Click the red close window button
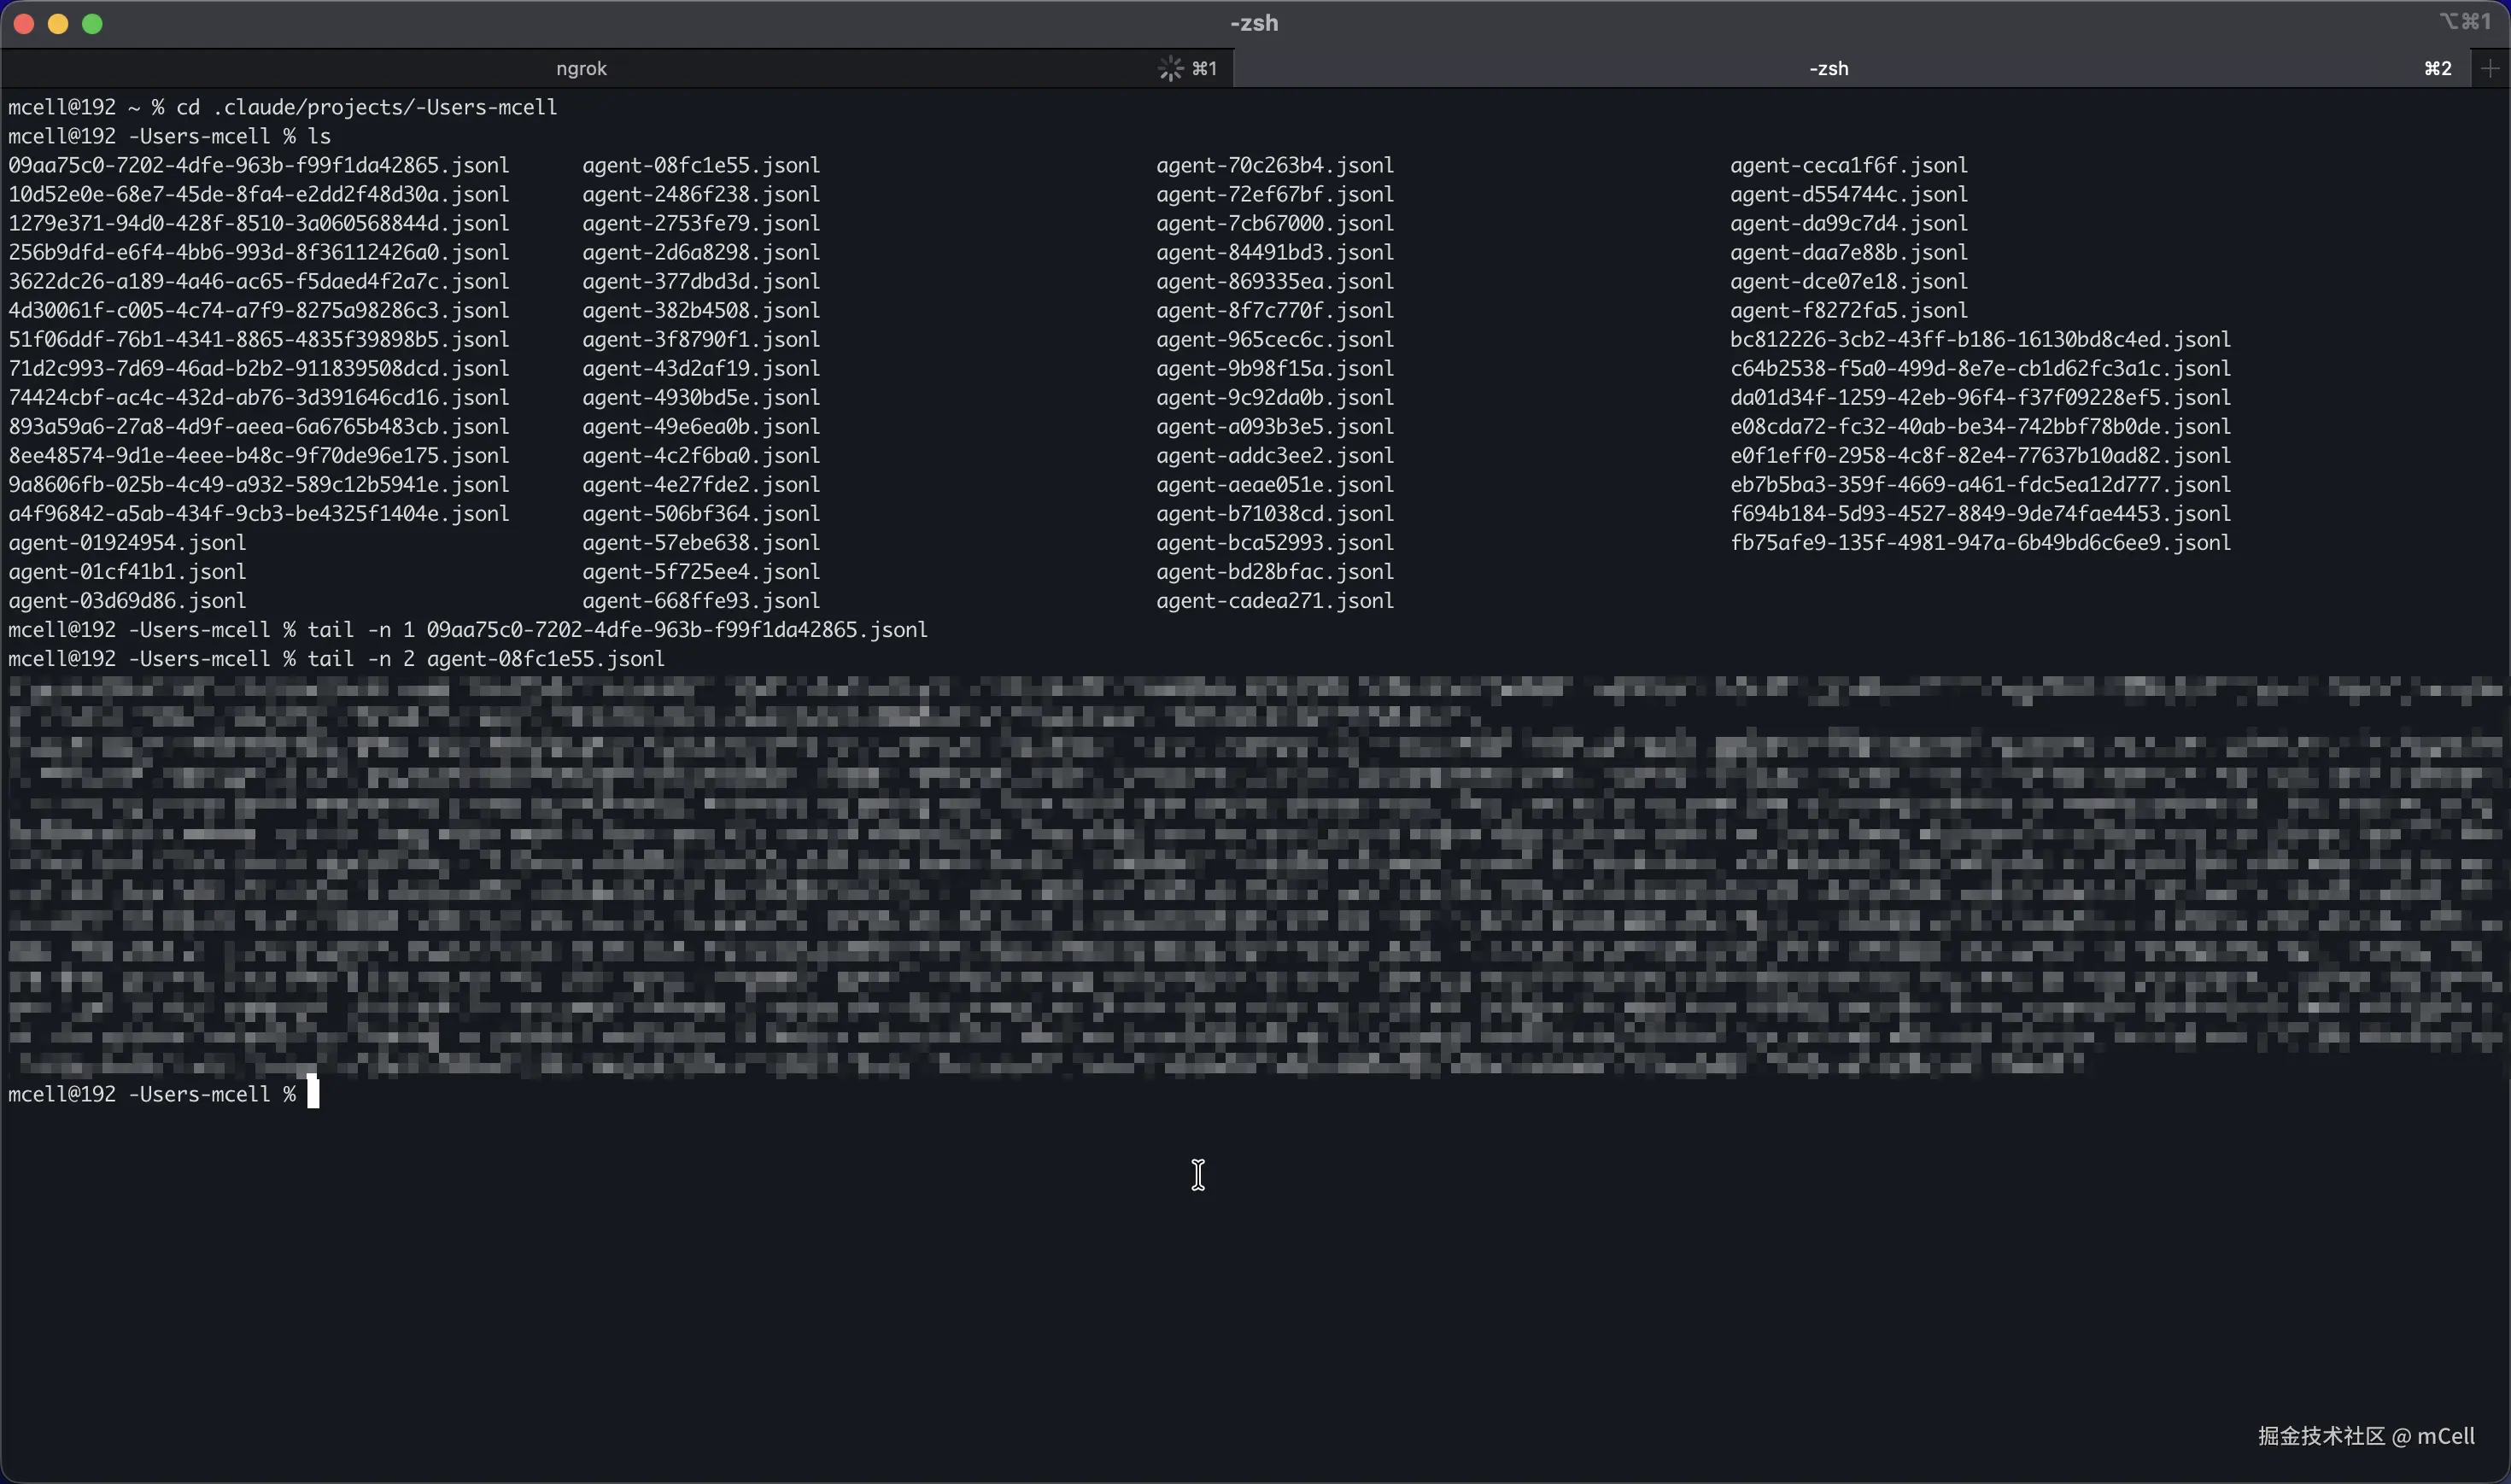This screenshot has width=2511, height=1484. coord(24,24)
